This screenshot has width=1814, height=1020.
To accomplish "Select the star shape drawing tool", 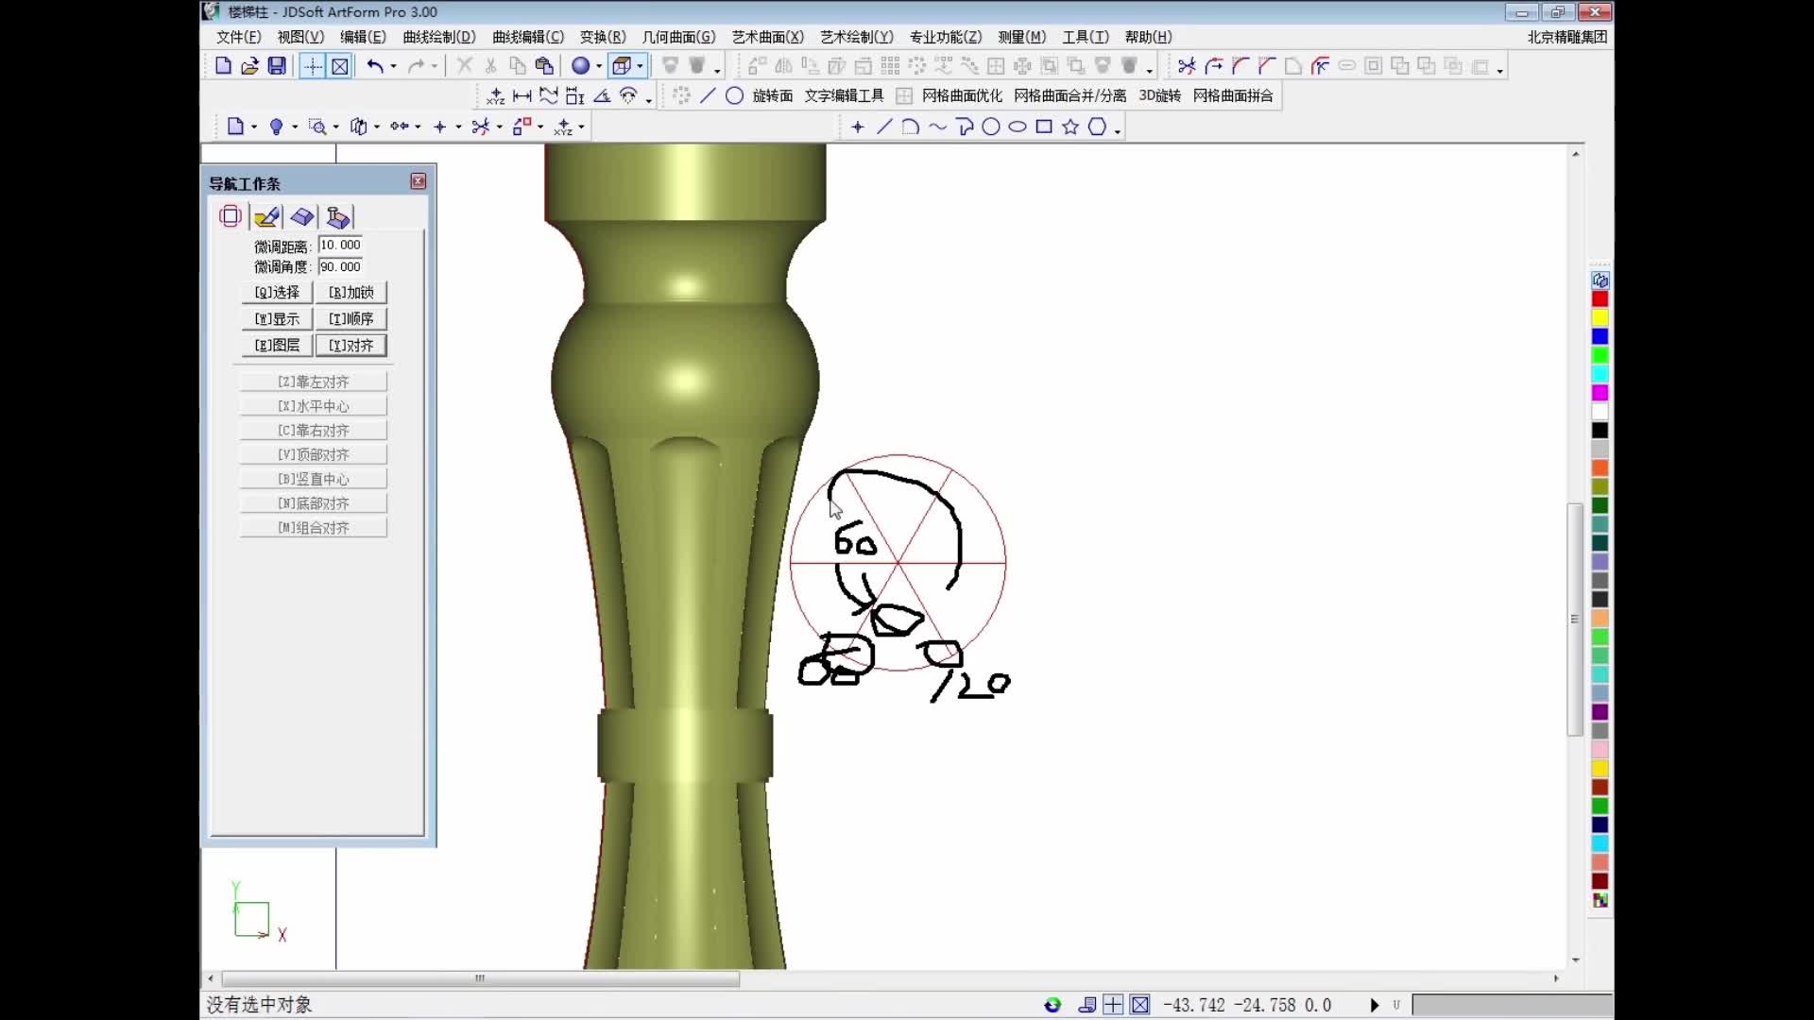I will tap(1070, 127).
